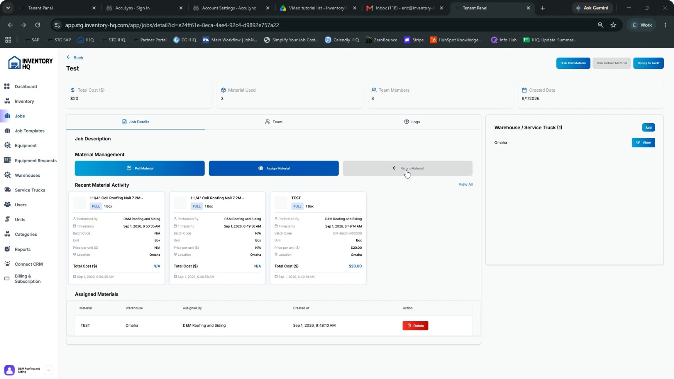
Task: Open the Units sidebar icon
Action: (7, 219)
